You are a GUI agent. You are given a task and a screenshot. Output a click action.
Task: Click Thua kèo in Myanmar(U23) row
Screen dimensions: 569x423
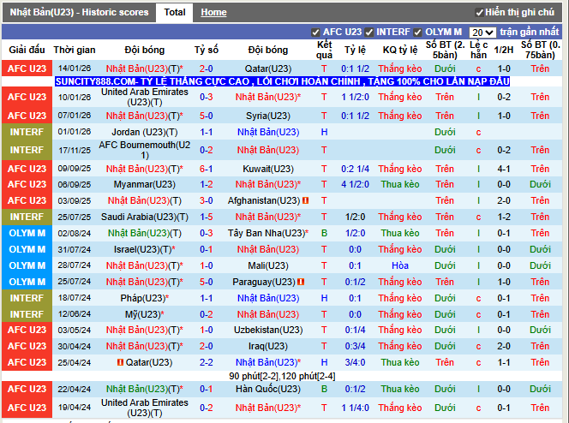pyautogui.click(x=400, y=184)
